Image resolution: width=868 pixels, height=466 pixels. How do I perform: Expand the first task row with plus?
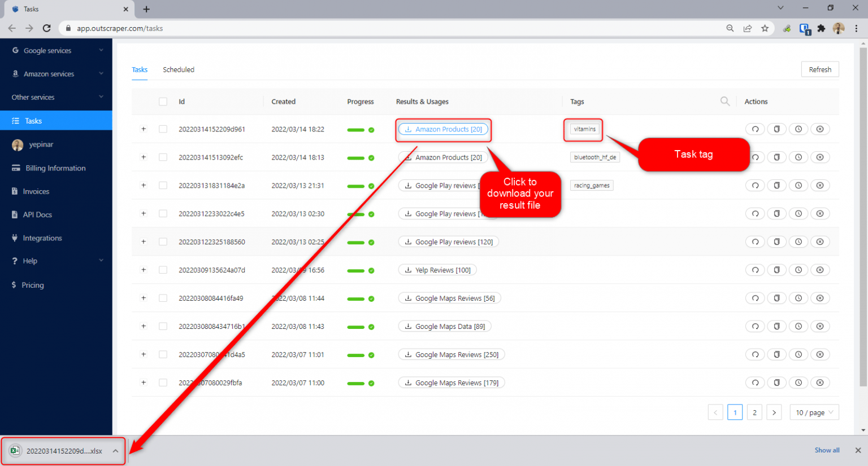click(x=143, y=129)
